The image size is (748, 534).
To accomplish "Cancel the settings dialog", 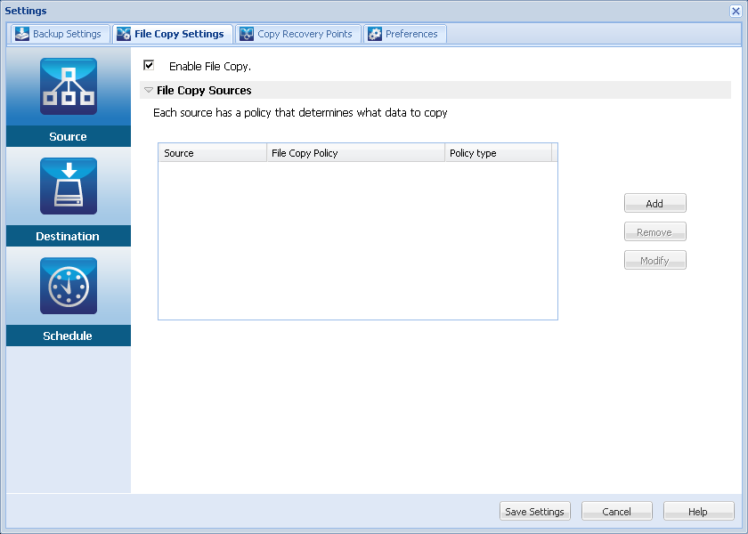I will [616, 512].
